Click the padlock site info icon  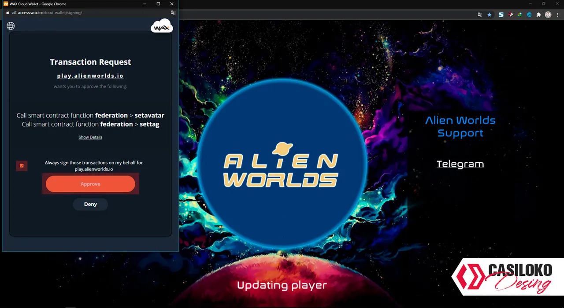click(x=7, y=13)
